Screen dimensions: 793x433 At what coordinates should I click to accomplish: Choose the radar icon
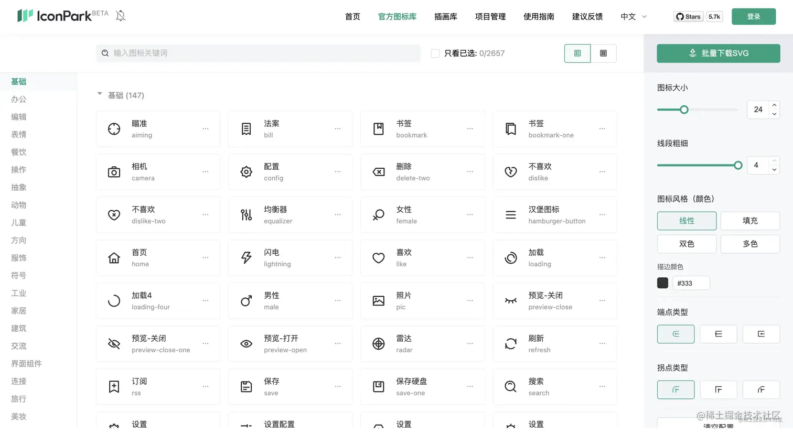coord(378,343)
